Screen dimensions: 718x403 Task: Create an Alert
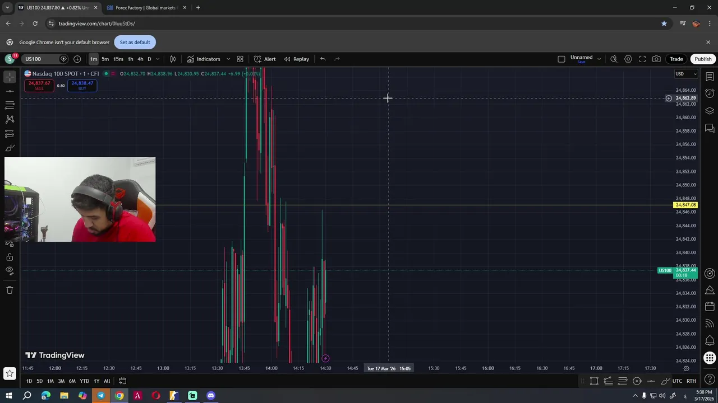pyautogui.click(x=265, y=59)
